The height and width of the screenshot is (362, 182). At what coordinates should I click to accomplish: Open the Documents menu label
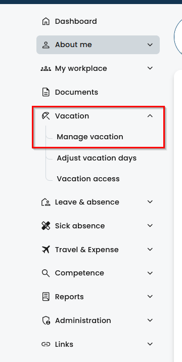[x=76, y=92]
